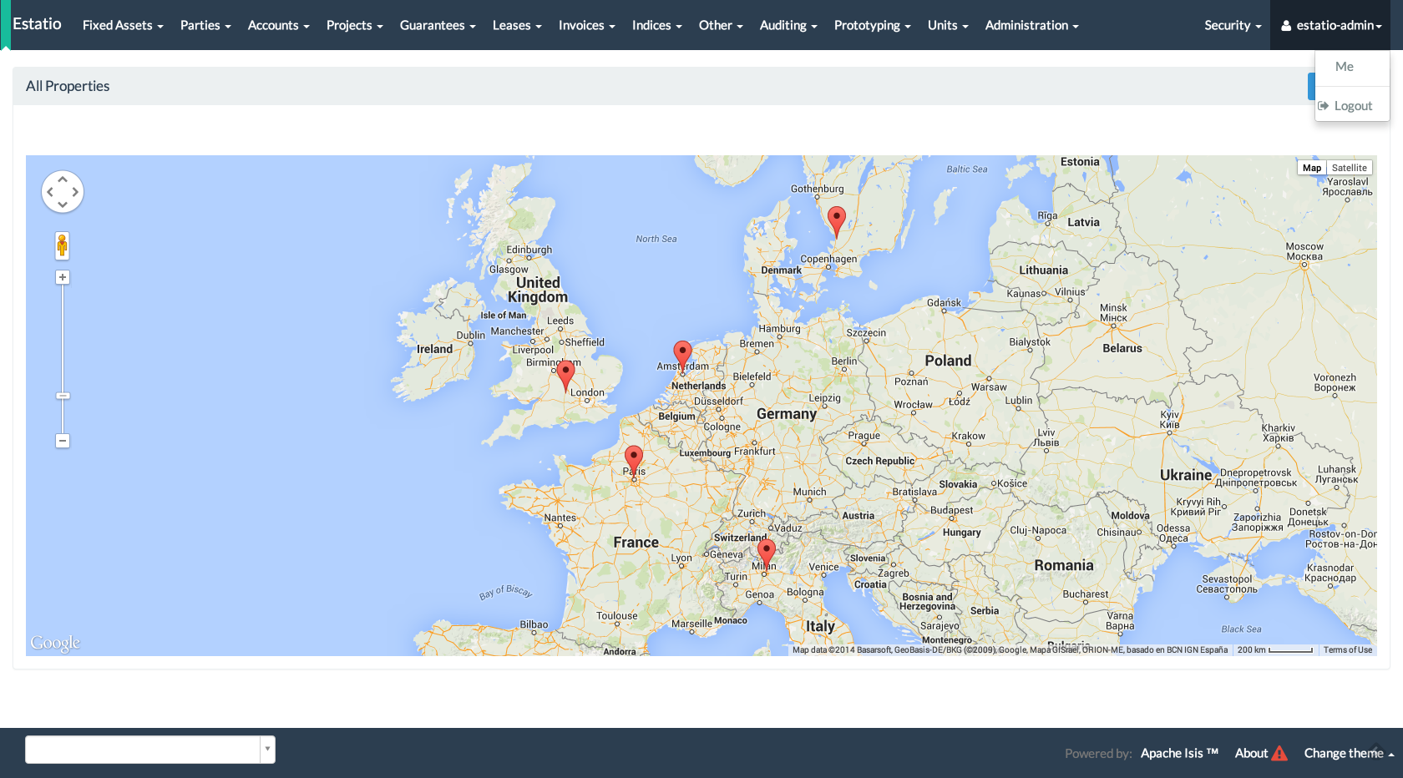This screenshot has width=1403, height=778.
Task: Open the Invoices menu
Action: pos(586,25)
